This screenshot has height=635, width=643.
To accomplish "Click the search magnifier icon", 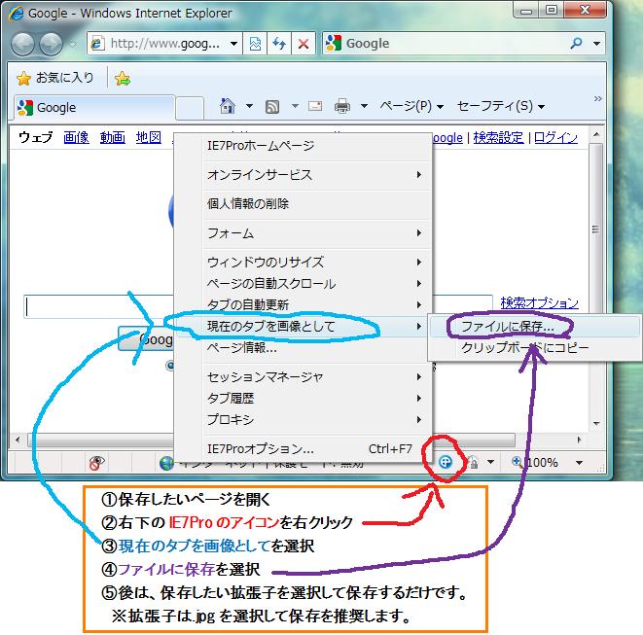I will click(576, 43).
